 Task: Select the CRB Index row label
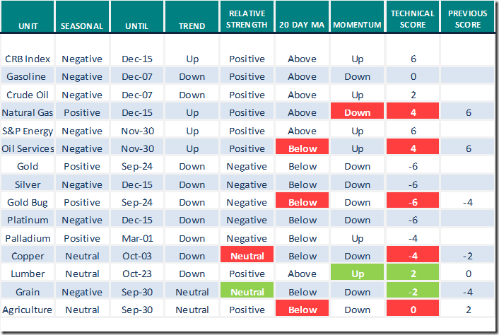29,59
